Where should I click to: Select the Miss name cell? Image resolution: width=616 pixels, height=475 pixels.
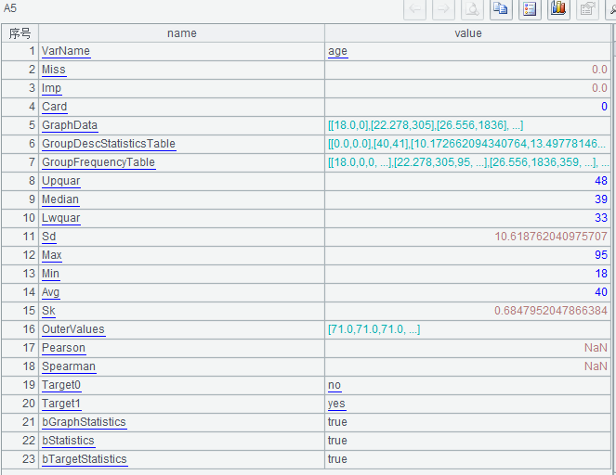[x=181, y=70]
